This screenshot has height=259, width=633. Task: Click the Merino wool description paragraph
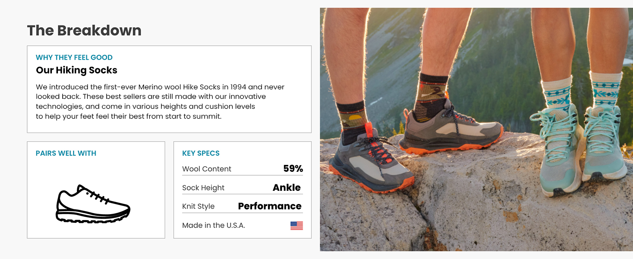(160, 102)
